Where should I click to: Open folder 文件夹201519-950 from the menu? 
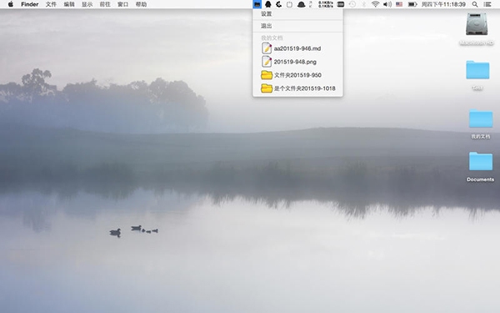pos(297,75)
